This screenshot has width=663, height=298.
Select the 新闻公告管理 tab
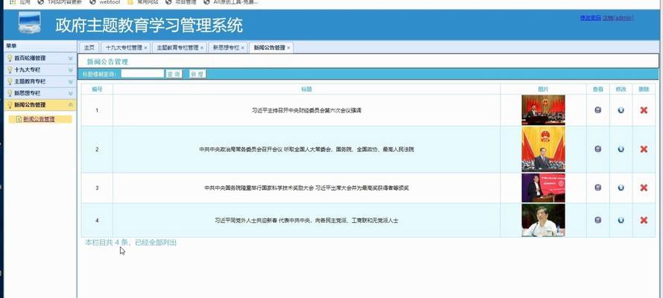(270, 48)
